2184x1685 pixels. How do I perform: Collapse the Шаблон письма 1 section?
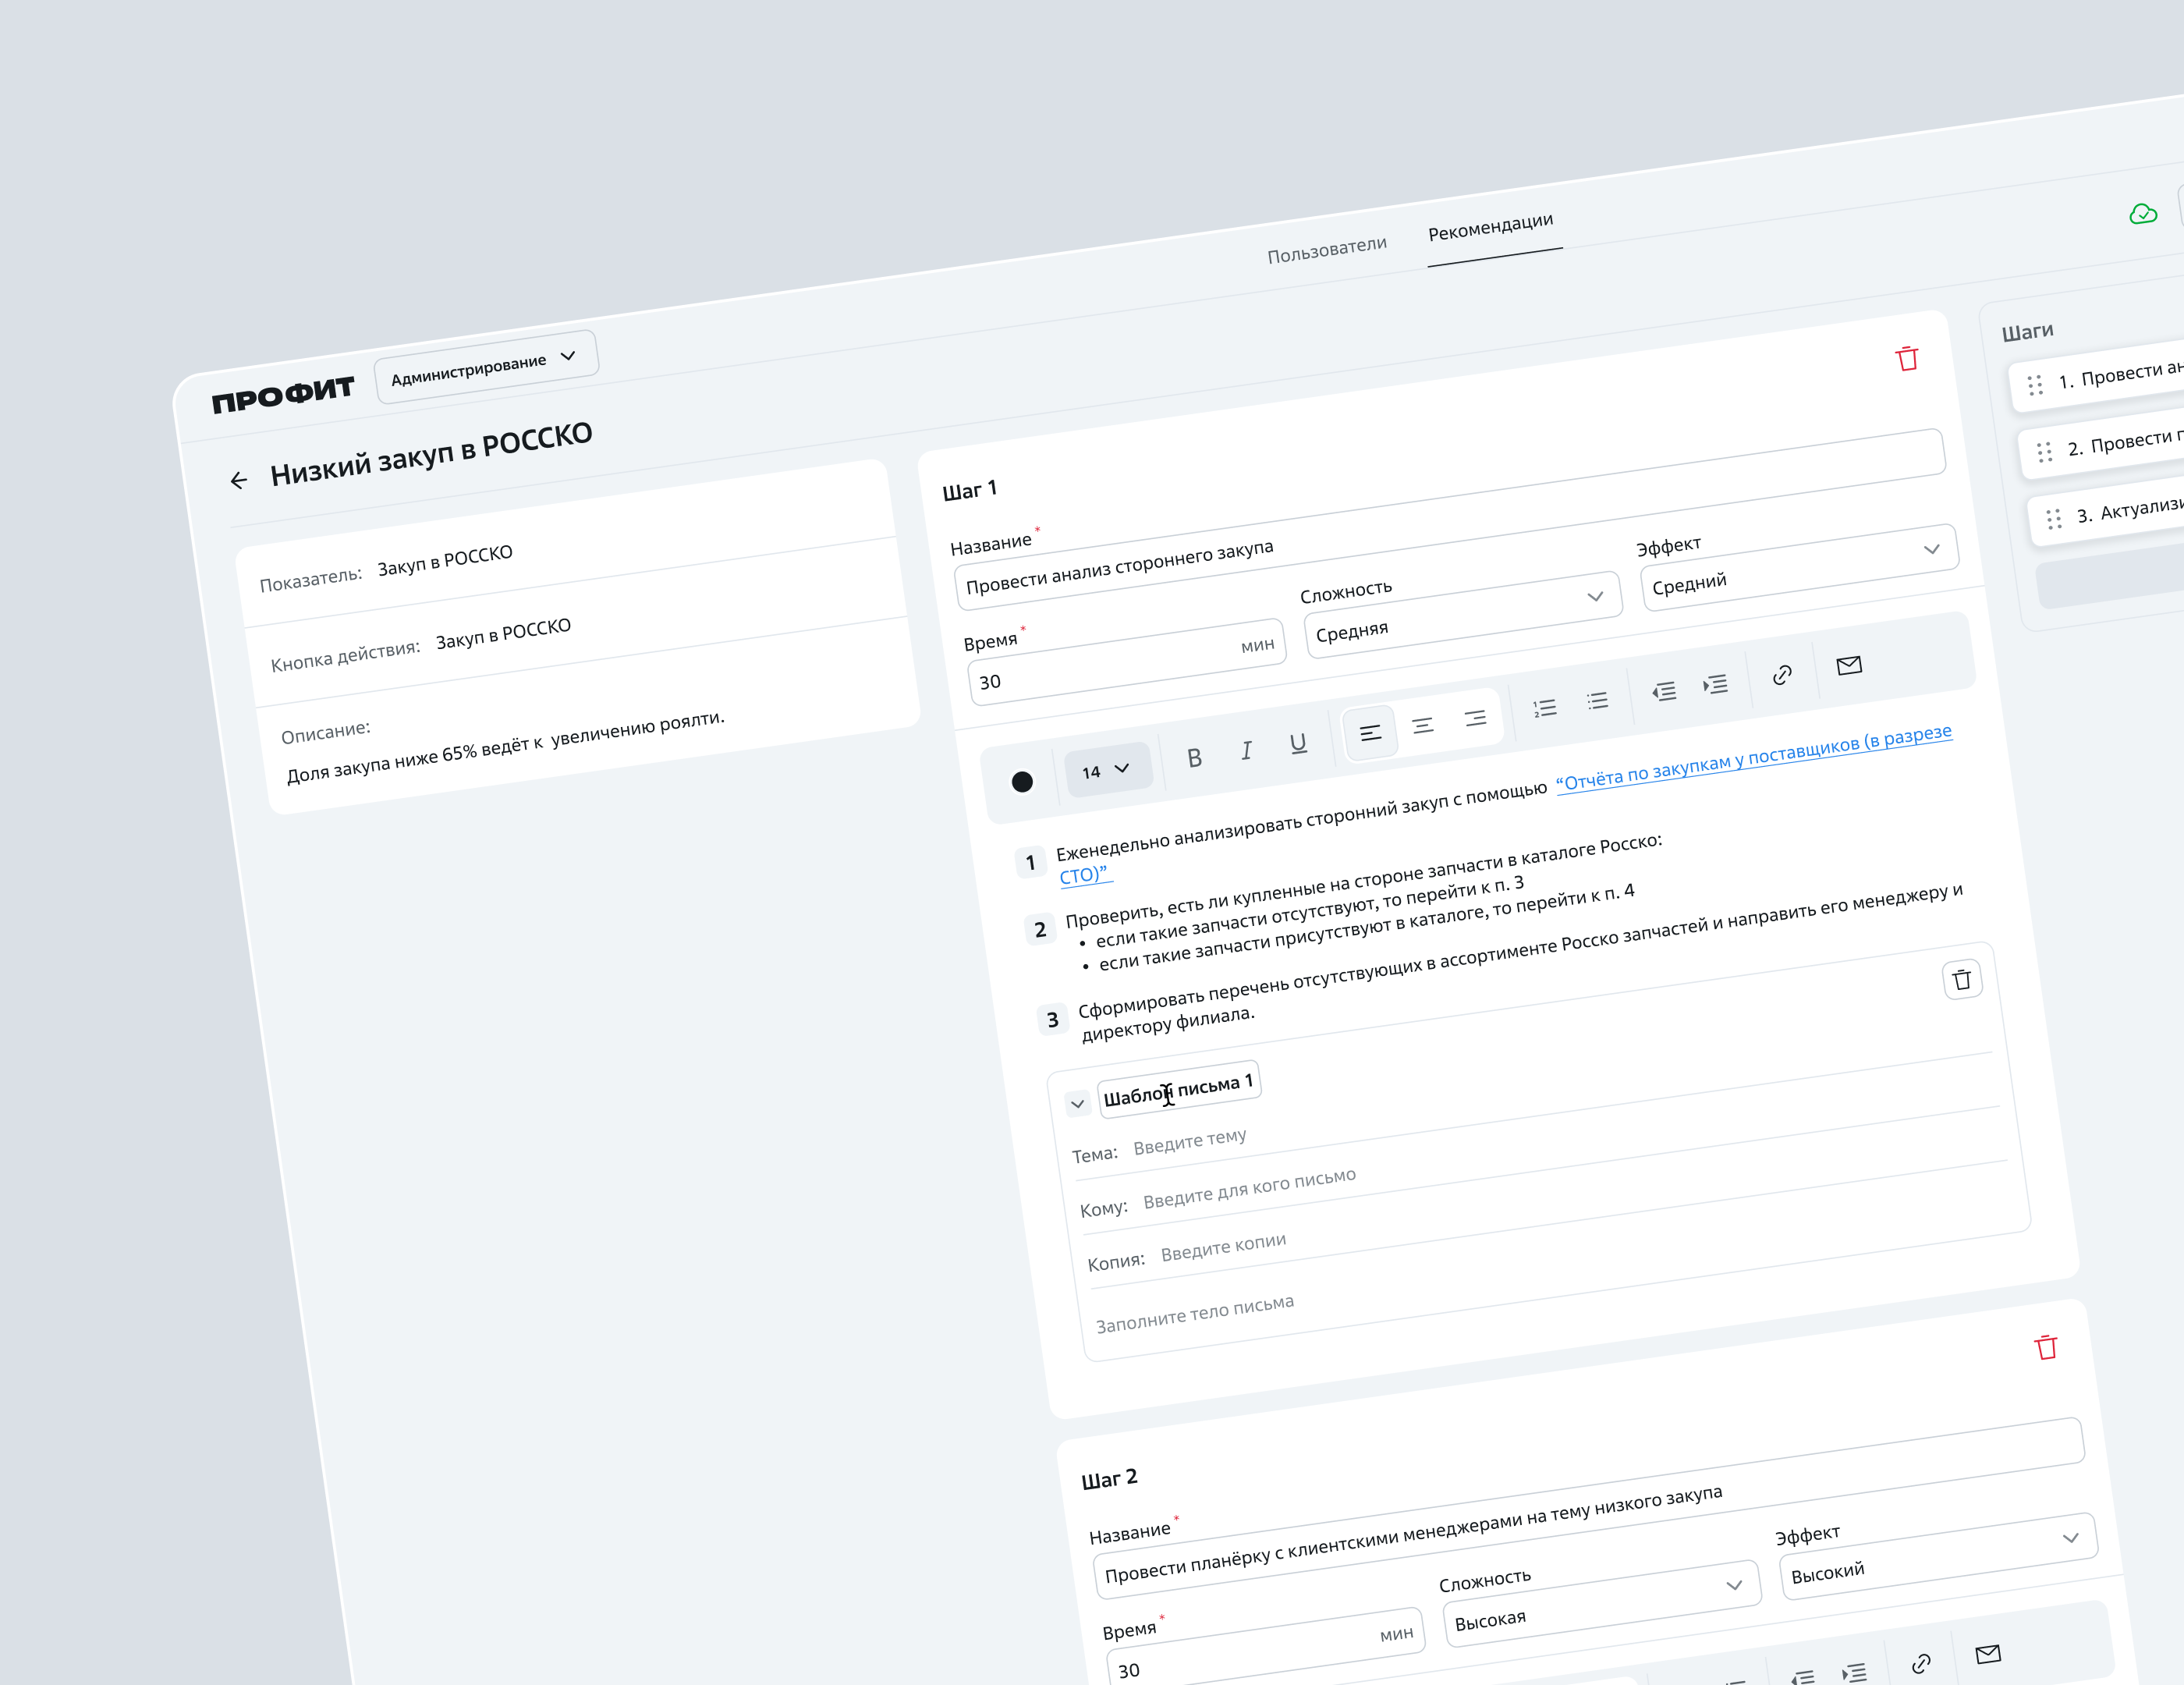point(1077,1104)
